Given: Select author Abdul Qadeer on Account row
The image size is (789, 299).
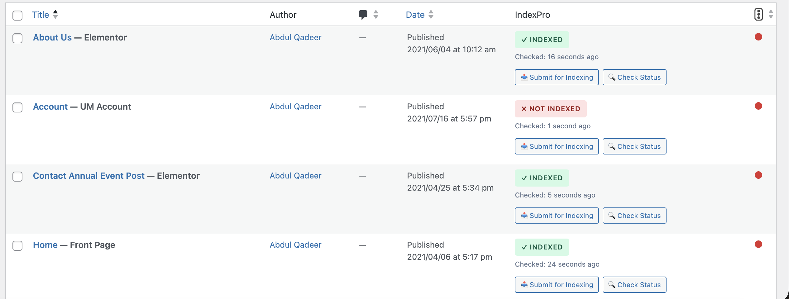Looking at the screenshot, I should [x=295, y=106].
